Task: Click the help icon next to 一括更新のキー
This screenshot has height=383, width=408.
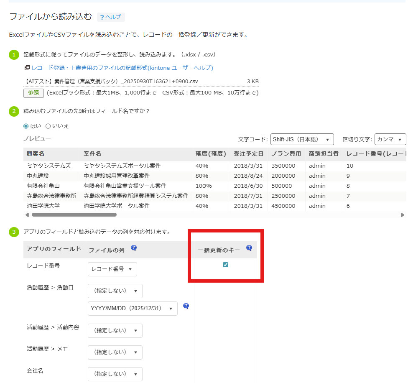Action: point(249,248)
